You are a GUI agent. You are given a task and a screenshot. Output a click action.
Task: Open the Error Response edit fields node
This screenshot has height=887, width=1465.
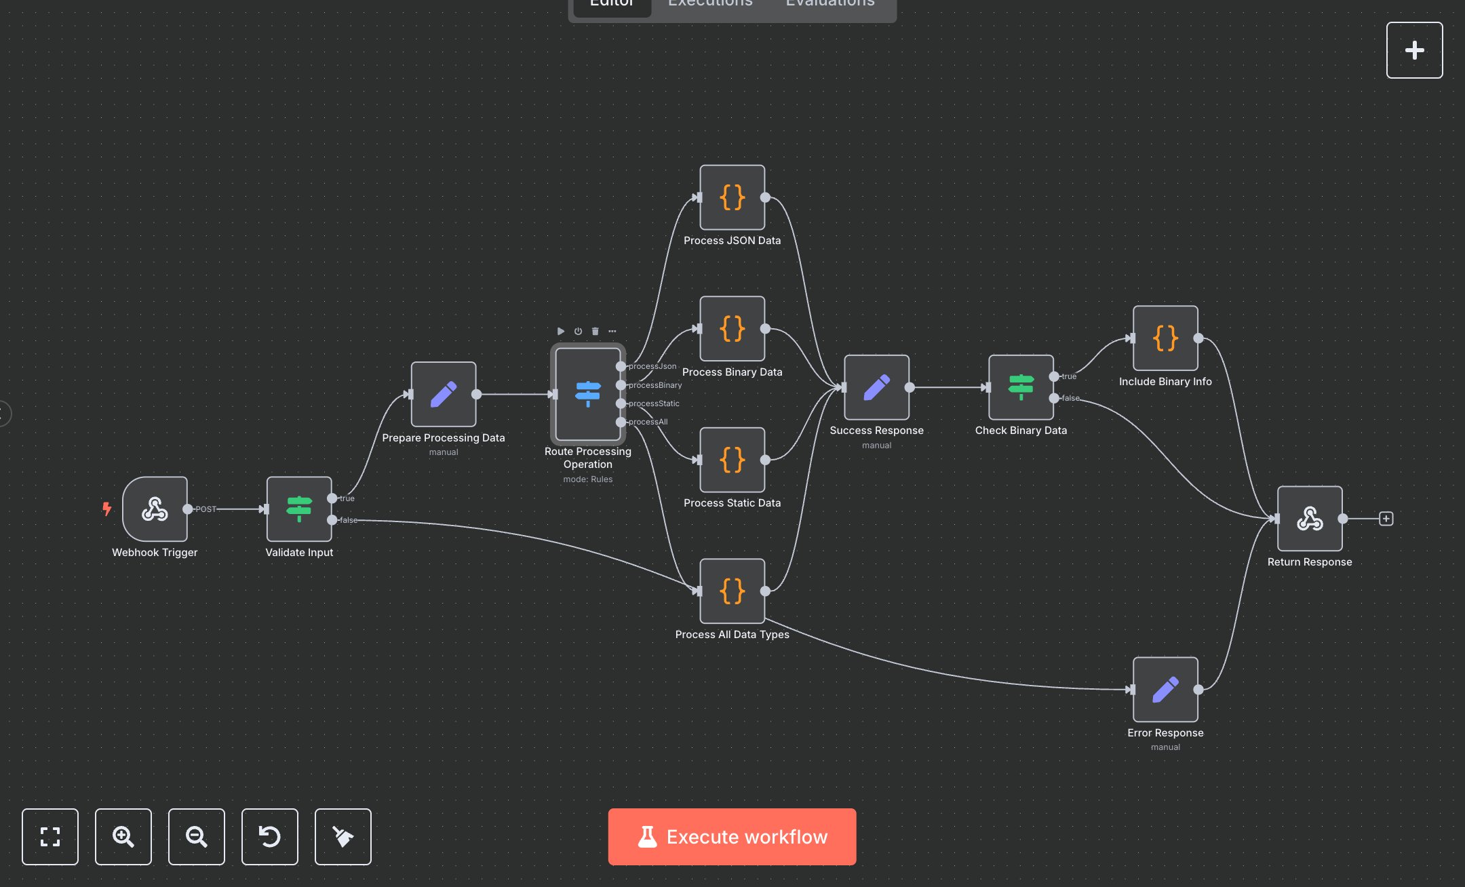(1165, 689)
